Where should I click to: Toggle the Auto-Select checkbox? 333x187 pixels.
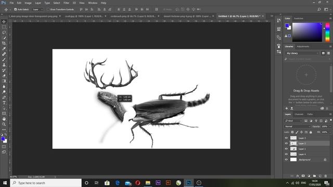(x=16, y=9)
